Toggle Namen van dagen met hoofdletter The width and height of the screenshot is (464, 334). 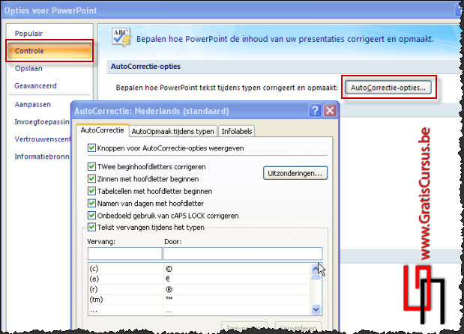[x=91, y=204]
